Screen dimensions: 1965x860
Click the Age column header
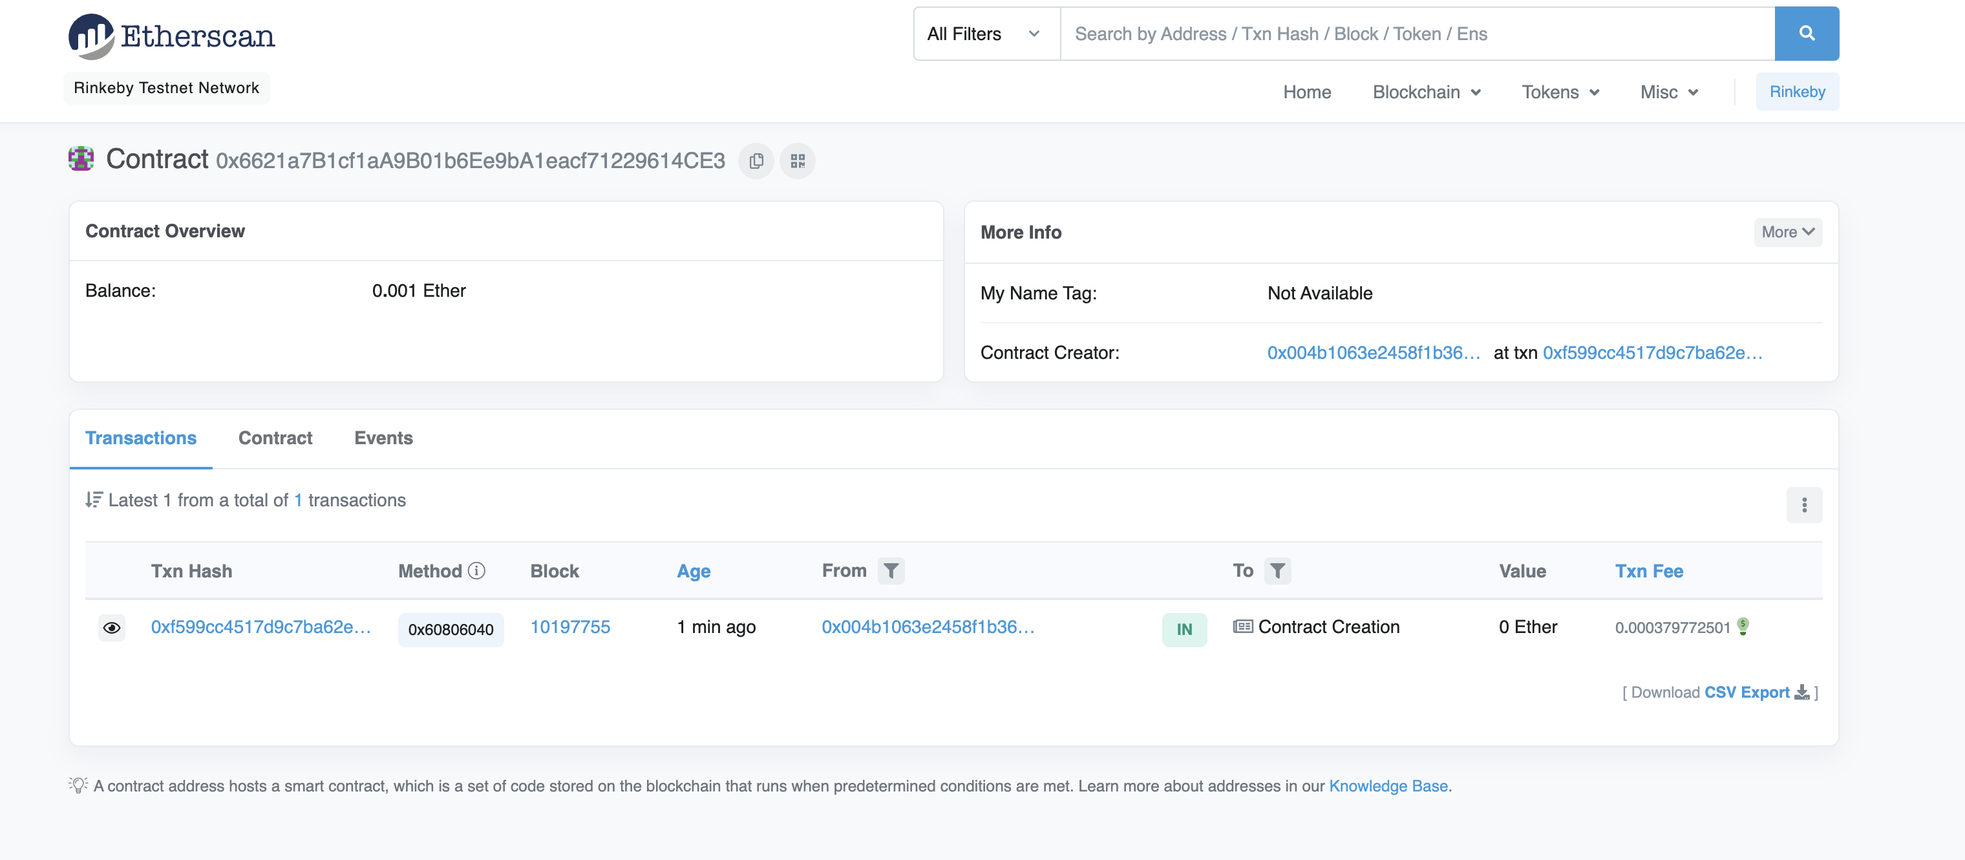(694, 571)
